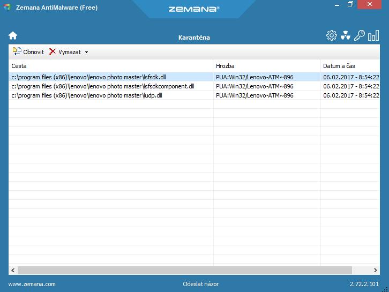Click the Zemana shield logo icon
Viewport: 389px width, 292px height.
point(8,8)
